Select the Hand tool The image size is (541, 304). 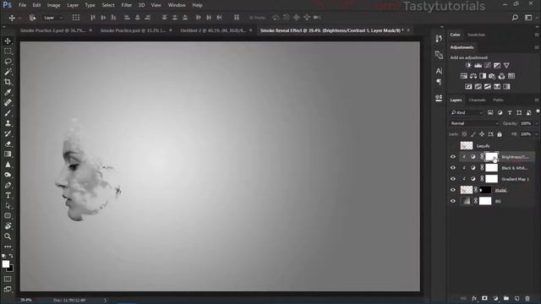(8, 226)
